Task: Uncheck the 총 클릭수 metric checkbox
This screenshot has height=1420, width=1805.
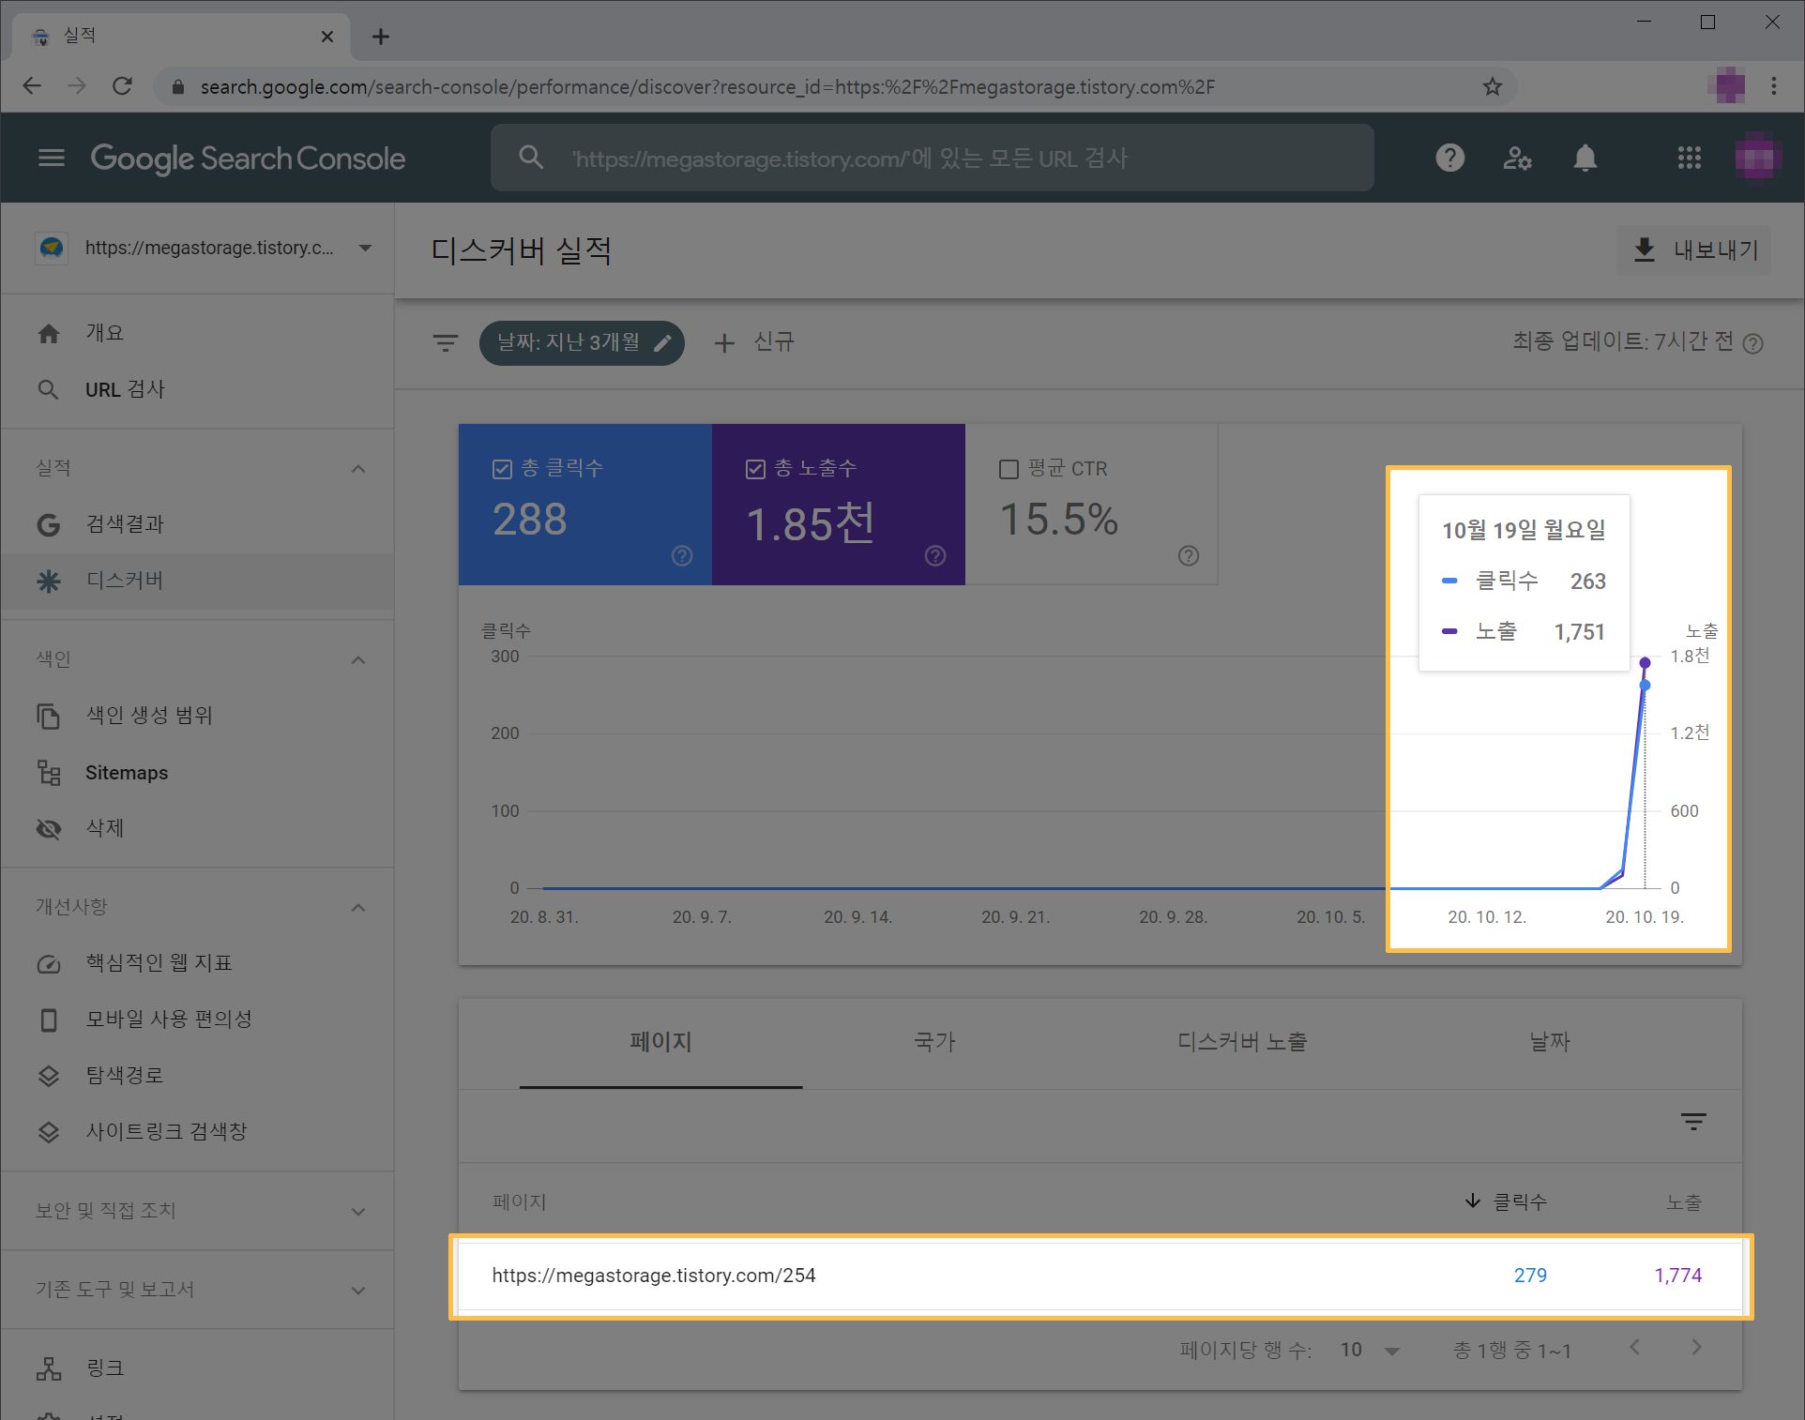Action: pos(502,469)
